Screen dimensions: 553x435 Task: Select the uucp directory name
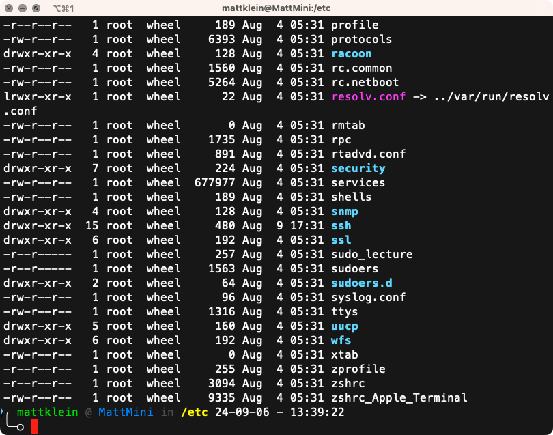[344, 326]
